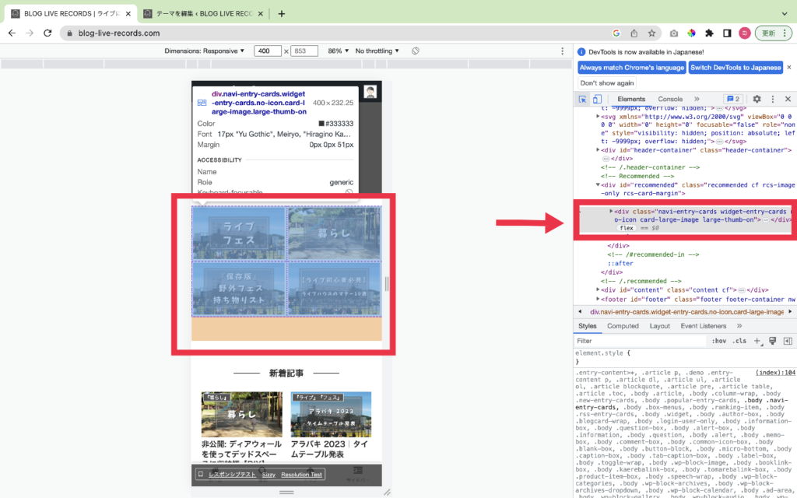The width and height of the screenshot is (797, 498).
Task: Click the share page icon
Action: pyautogui.click(x=634, y=33)
